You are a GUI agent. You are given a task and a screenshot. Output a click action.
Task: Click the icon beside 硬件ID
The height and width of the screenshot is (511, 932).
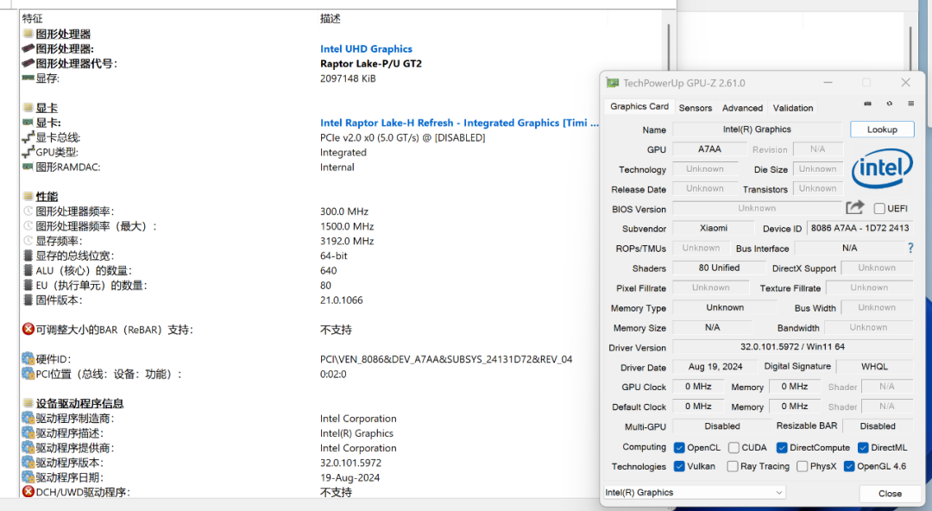pos(28,359)
